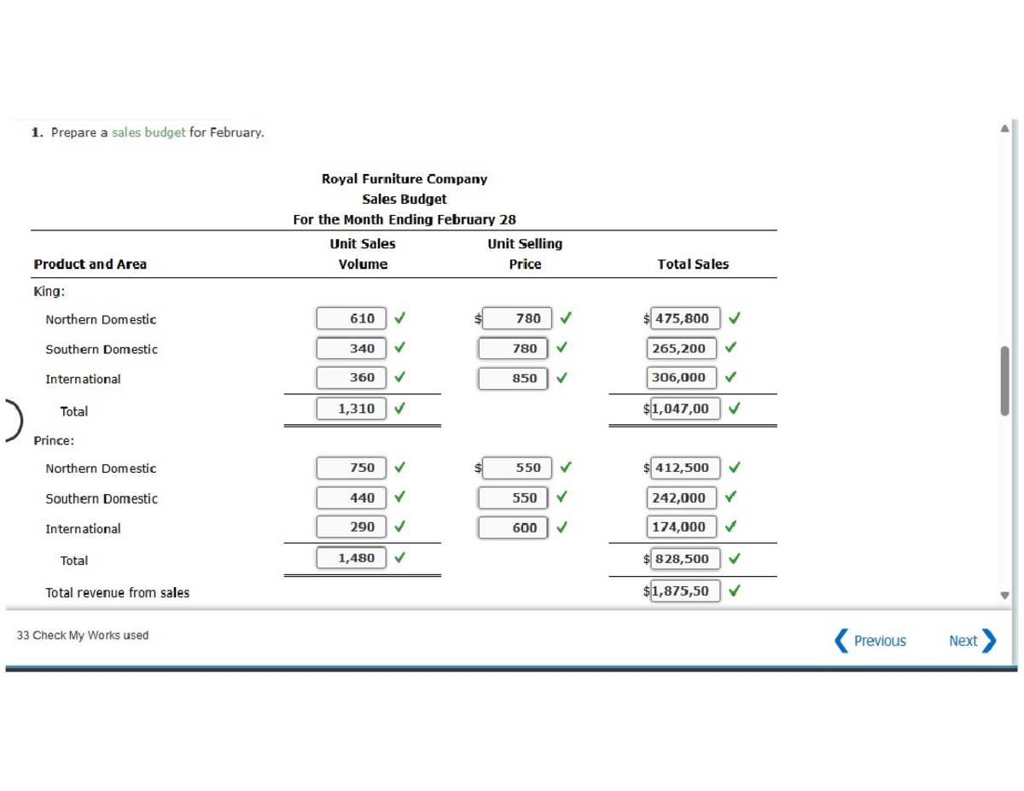Click Prince Northern Domestic total sales field
Viewport: 1024px width, 791px height.
(684, 468)
